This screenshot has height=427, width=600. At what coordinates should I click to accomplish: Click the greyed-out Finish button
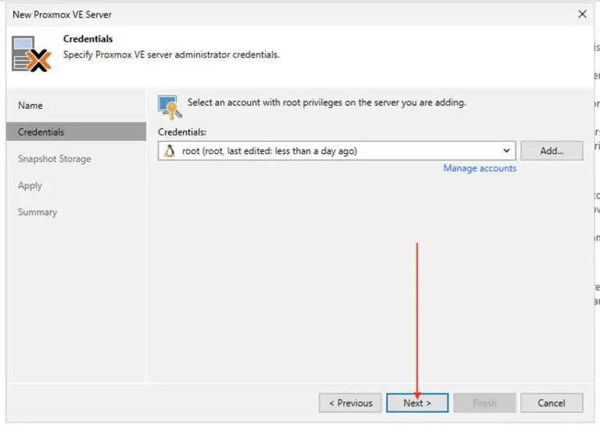tap(484, 403)
